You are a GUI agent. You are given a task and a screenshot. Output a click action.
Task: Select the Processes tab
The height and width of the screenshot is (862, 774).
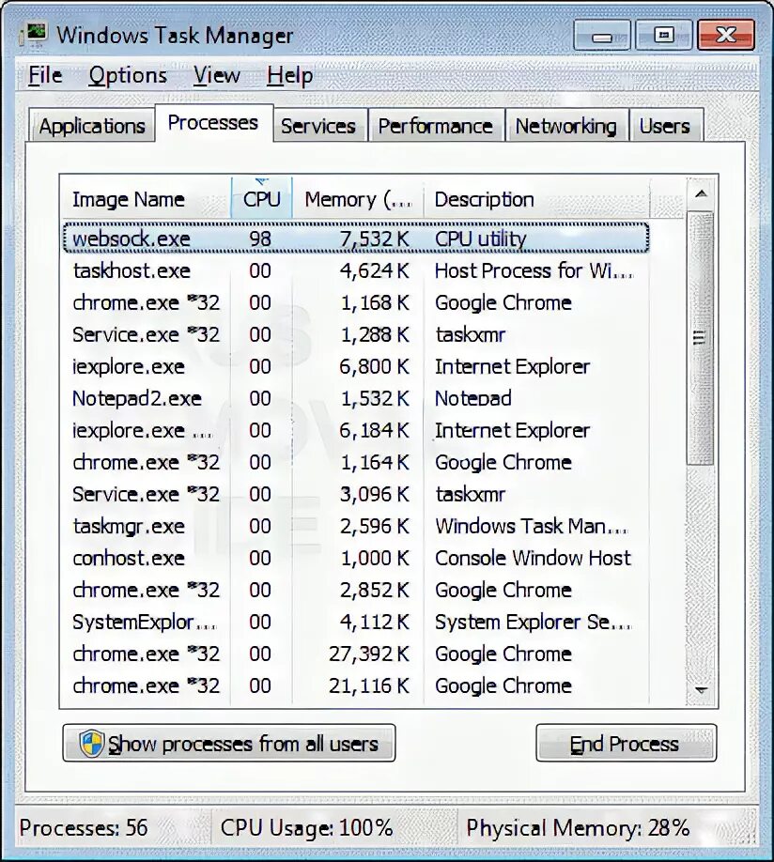tap(213, 123)
